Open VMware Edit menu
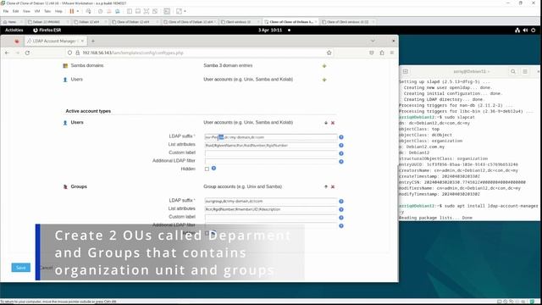 [x=16, y=11]
